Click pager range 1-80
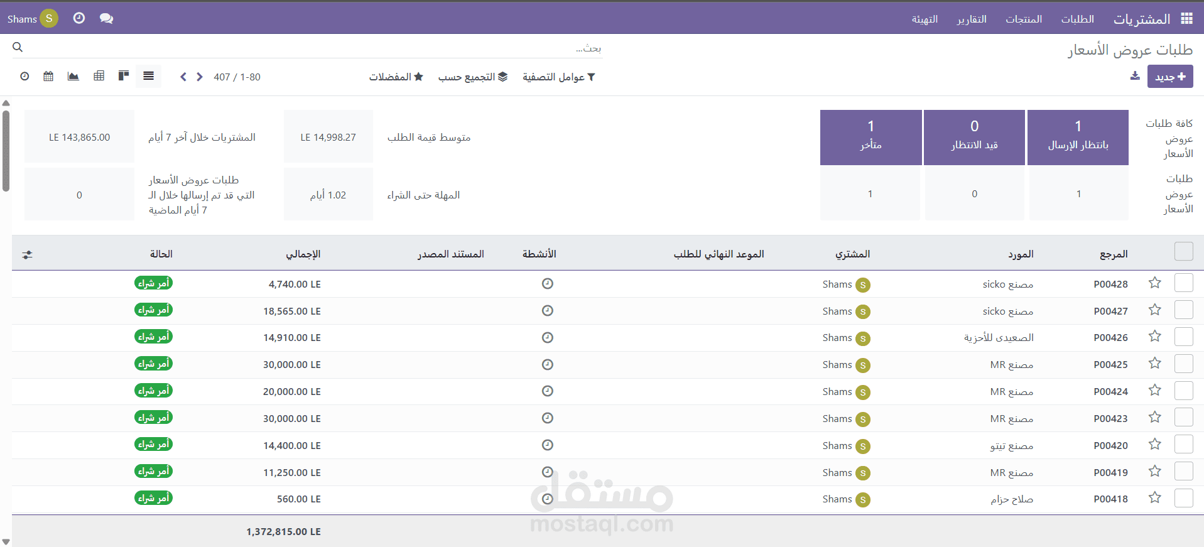Viewport: 1204px width, 547px height. tap(250, 77)
